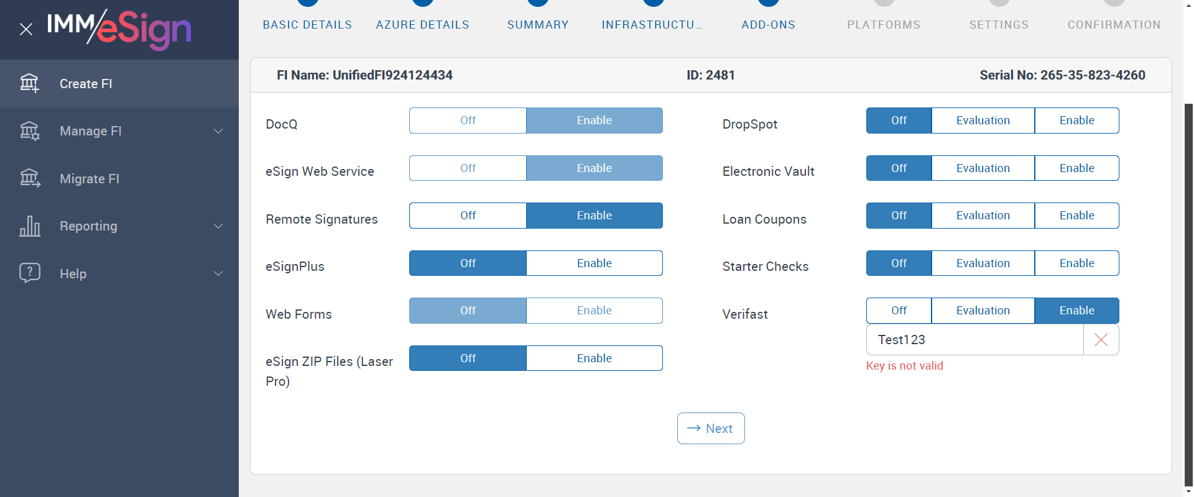Enable Verifast

(x=1077, y=311)
